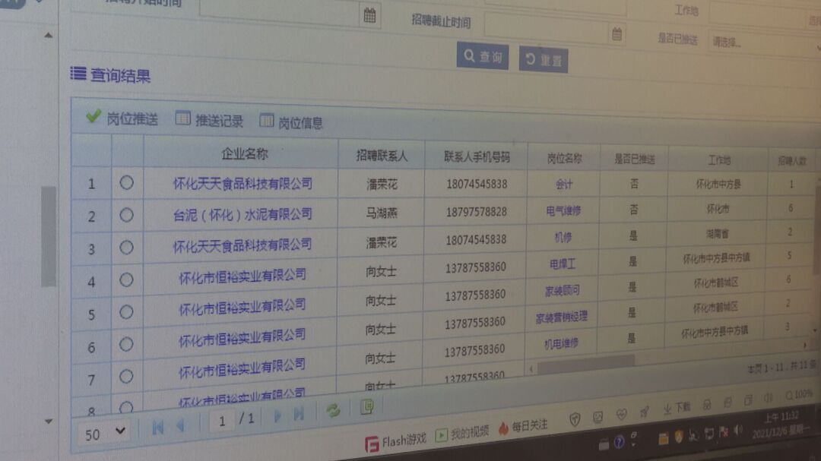Image resolution: width=821 pixels, height=461 pixels.
Task: Open the 岗位信息 toolbar item
Action: (x=291, y=122)
